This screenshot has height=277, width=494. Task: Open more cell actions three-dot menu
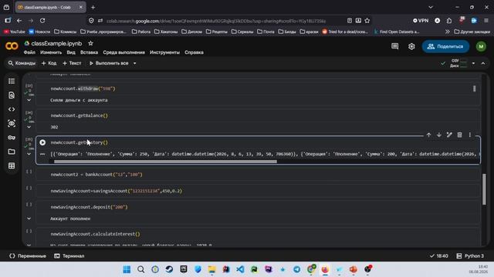pos(470,135)
